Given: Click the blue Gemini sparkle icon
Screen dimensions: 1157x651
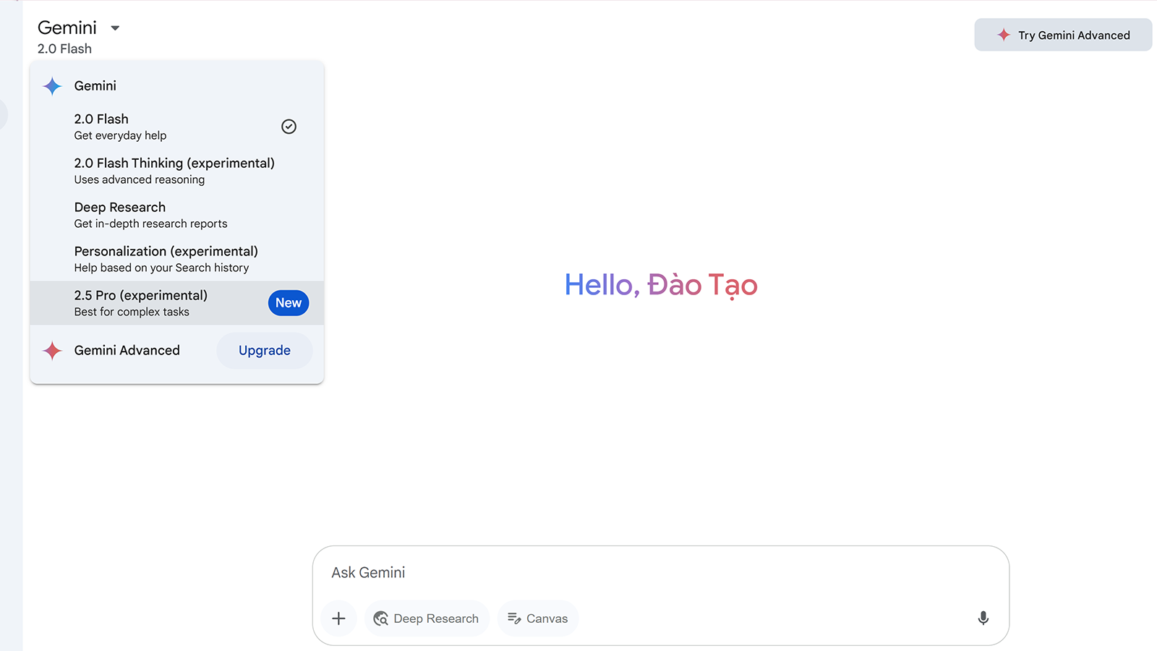Looking at the screenshot, I should coord(52,86).
